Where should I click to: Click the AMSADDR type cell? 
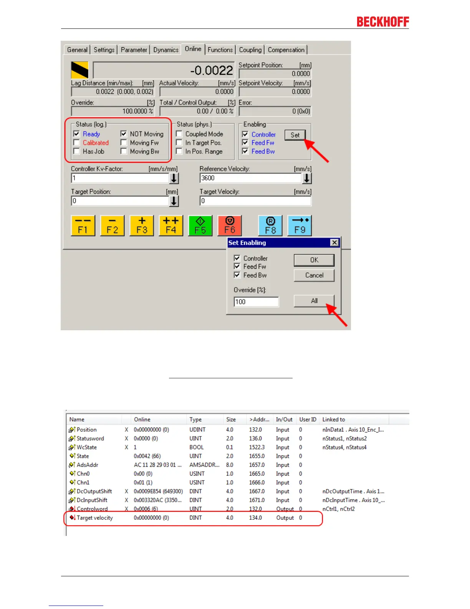pos(204,465)
